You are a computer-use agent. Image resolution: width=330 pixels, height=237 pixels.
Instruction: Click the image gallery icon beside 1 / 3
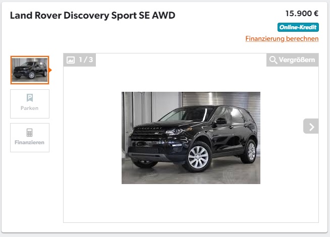tap(71, 60)
